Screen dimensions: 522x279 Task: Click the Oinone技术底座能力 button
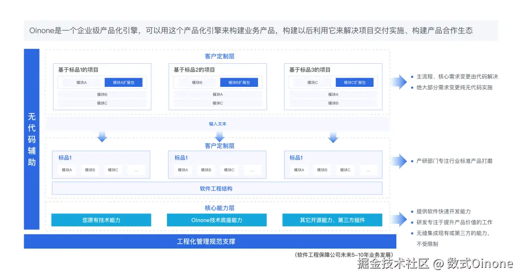[217, 220]
